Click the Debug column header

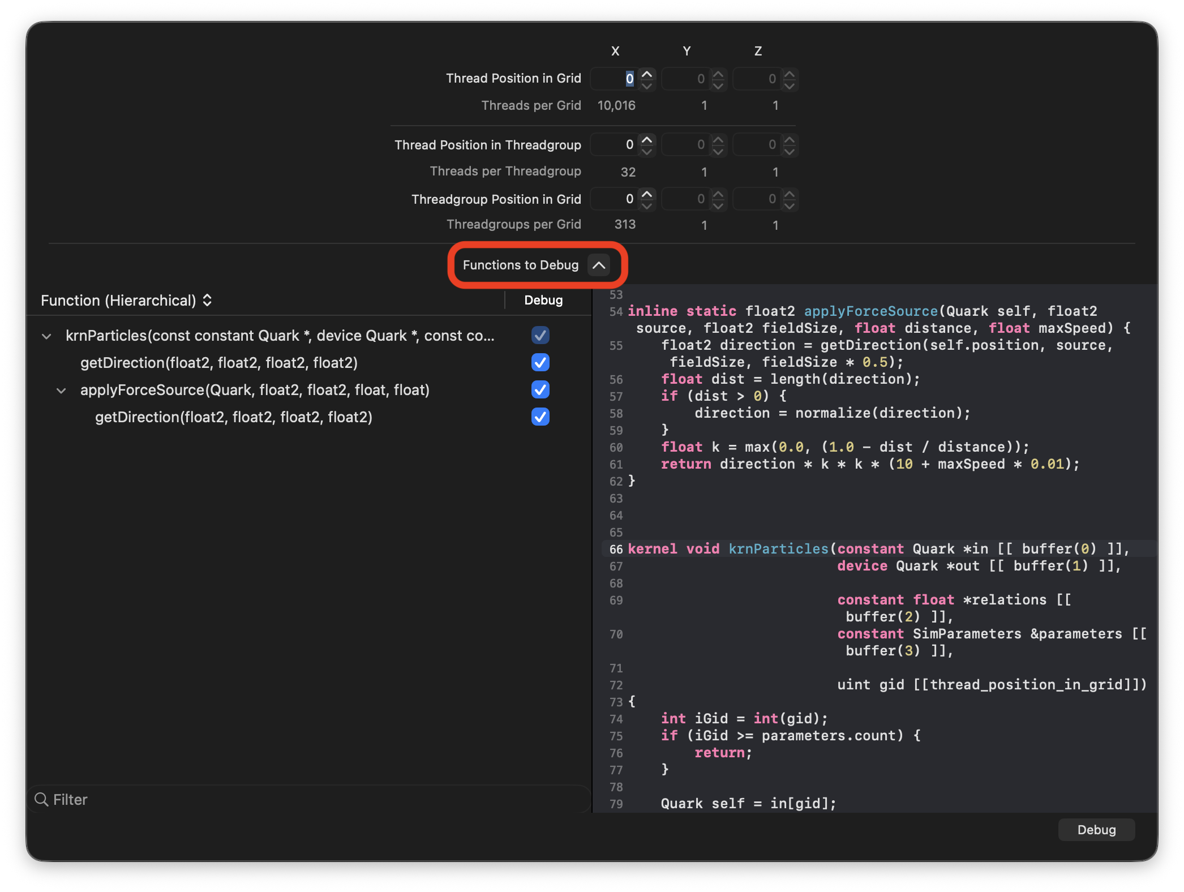(x=543, y=301)
